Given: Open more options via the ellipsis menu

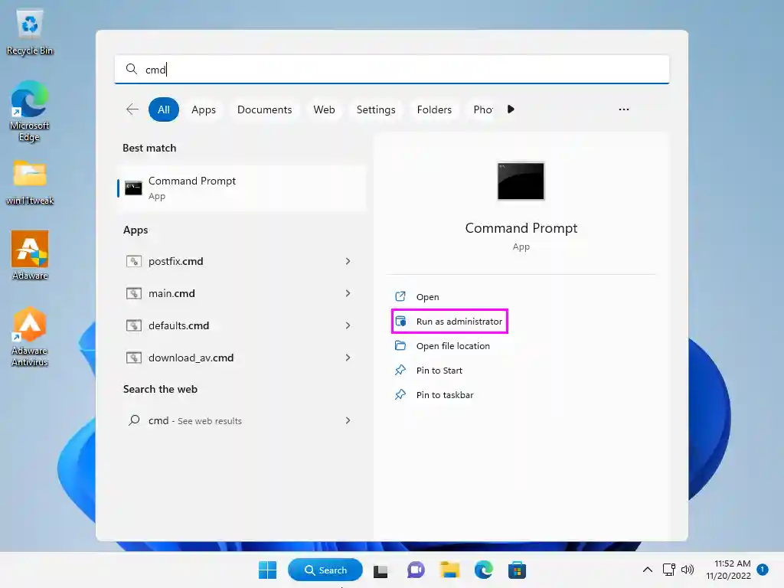Looking at the screenshot, I should coord(624,109).
